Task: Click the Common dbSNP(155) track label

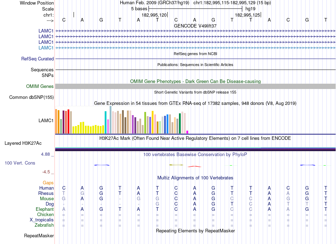Action: pos(31,97)
